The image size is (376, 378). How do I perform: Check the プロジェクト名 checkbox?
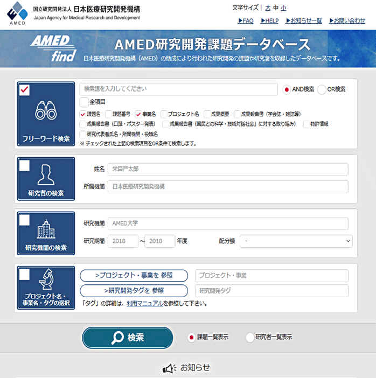(x=164, y=114)
